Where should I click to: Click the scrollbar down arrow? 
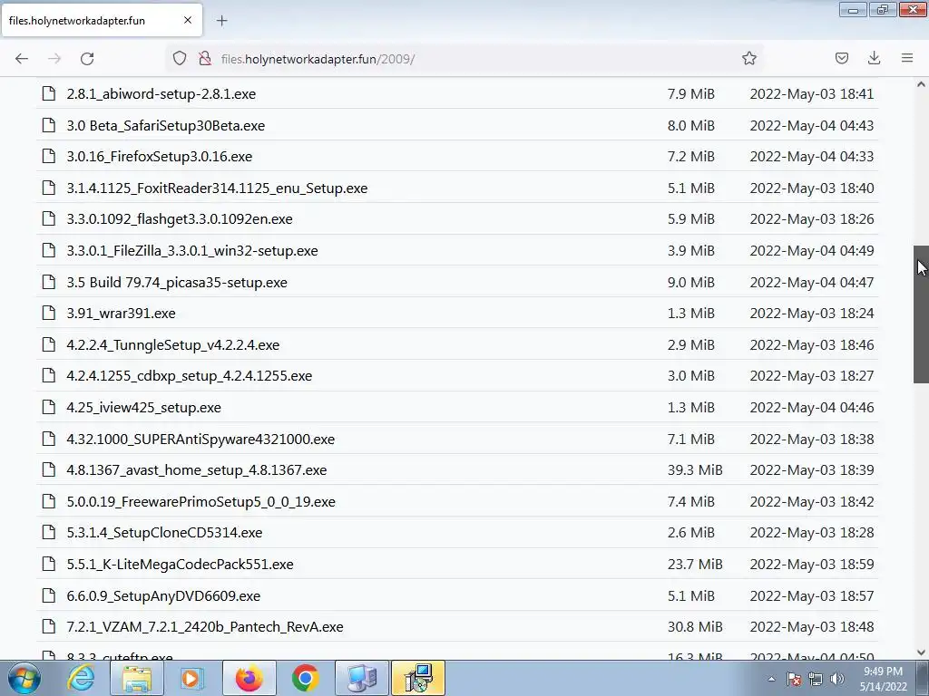[921, 652]
